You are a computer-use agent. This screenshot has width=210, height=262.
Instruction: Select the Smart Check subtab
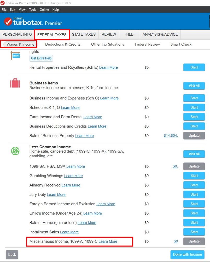(x=181, y=44)
